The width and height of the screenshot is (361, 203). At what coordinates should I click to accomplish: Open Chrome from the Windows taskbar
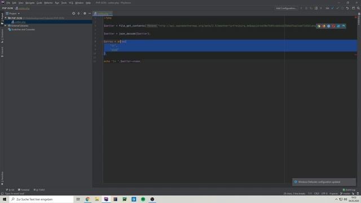[87, 199]
